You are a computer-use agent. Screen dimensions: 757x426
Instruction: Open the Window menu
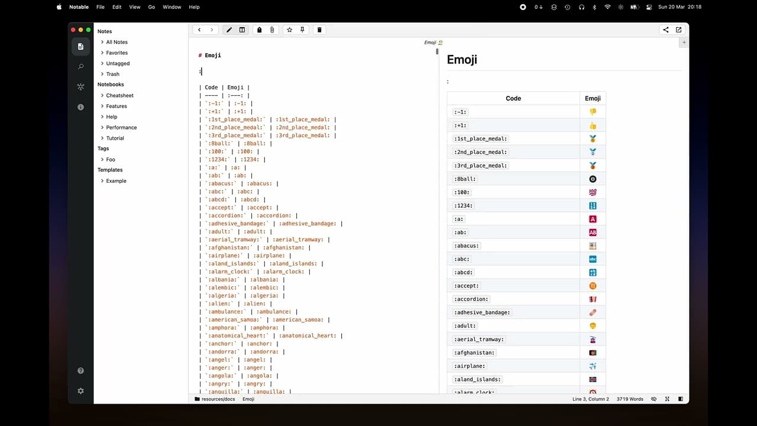172,7
